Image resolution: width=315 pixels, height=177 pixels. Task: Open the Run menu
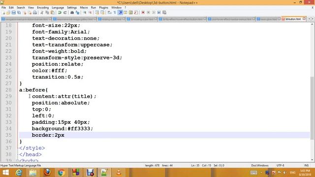(x=94, y=7)
